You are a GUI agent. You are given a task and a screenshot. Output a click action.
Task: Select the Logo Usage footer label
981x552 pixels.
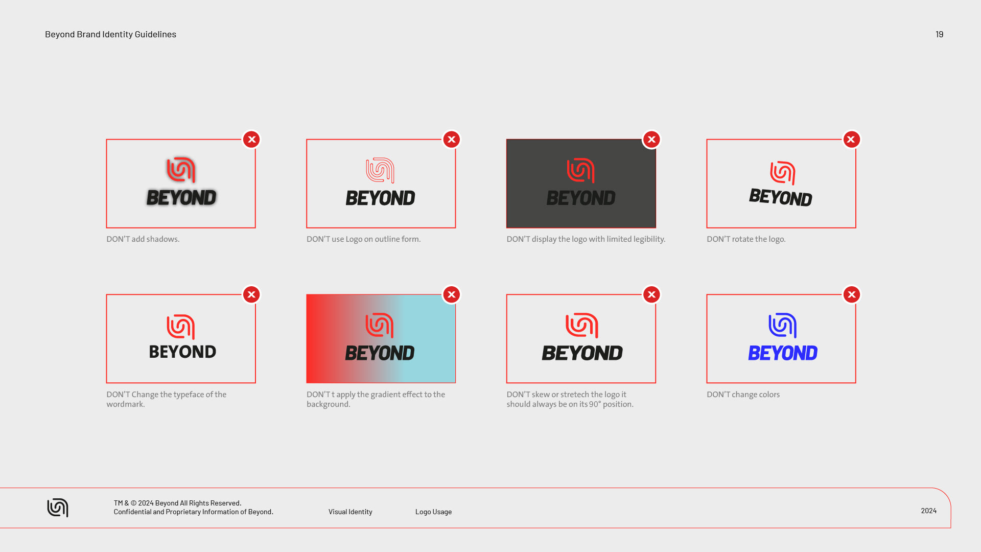click(433, 512)
